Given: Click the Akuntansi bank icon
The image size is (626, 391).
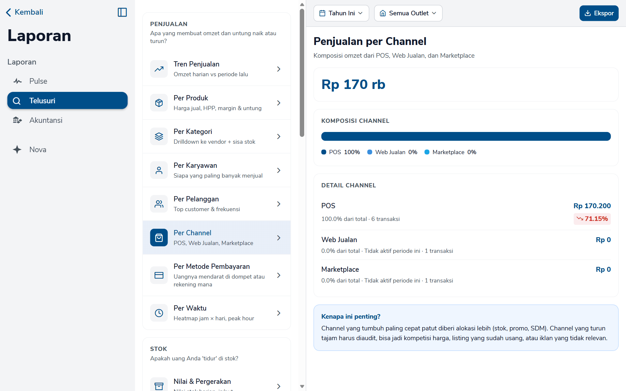Looking at the screenshot, I should click(x=17, y=120).
